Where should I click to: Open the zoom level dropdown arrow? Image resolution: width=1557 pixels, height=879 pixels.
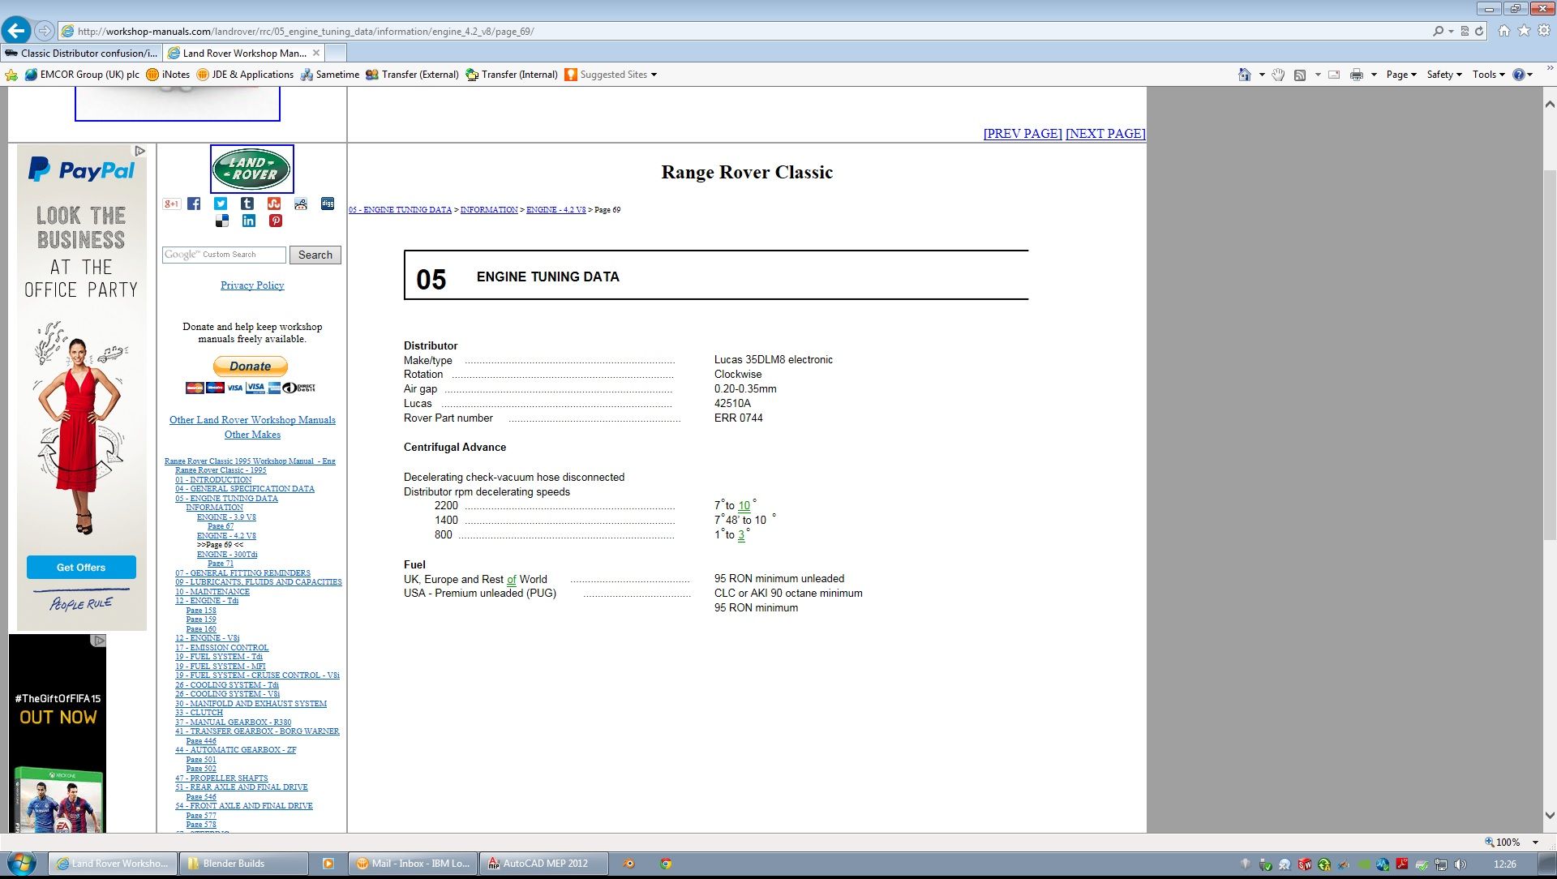pyautogui.click(x=1536, y=842)
